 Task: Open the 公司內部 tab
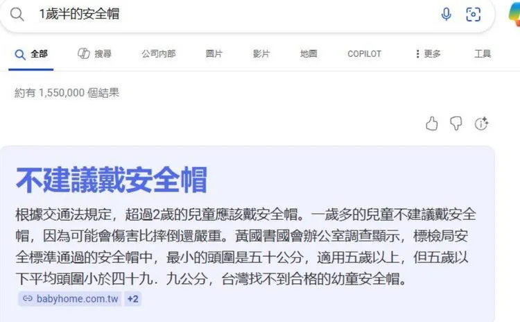(159, 53)
